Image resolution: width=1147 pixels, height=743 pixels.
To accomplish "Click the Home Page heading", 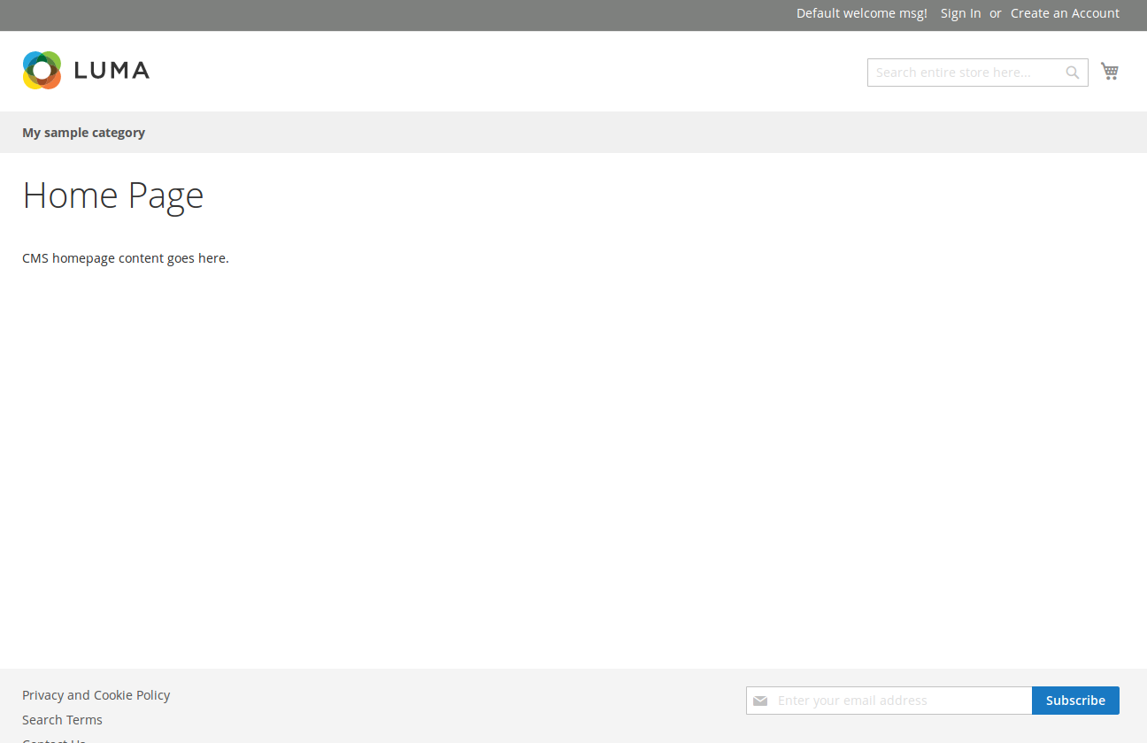I will tap(113, 195).
